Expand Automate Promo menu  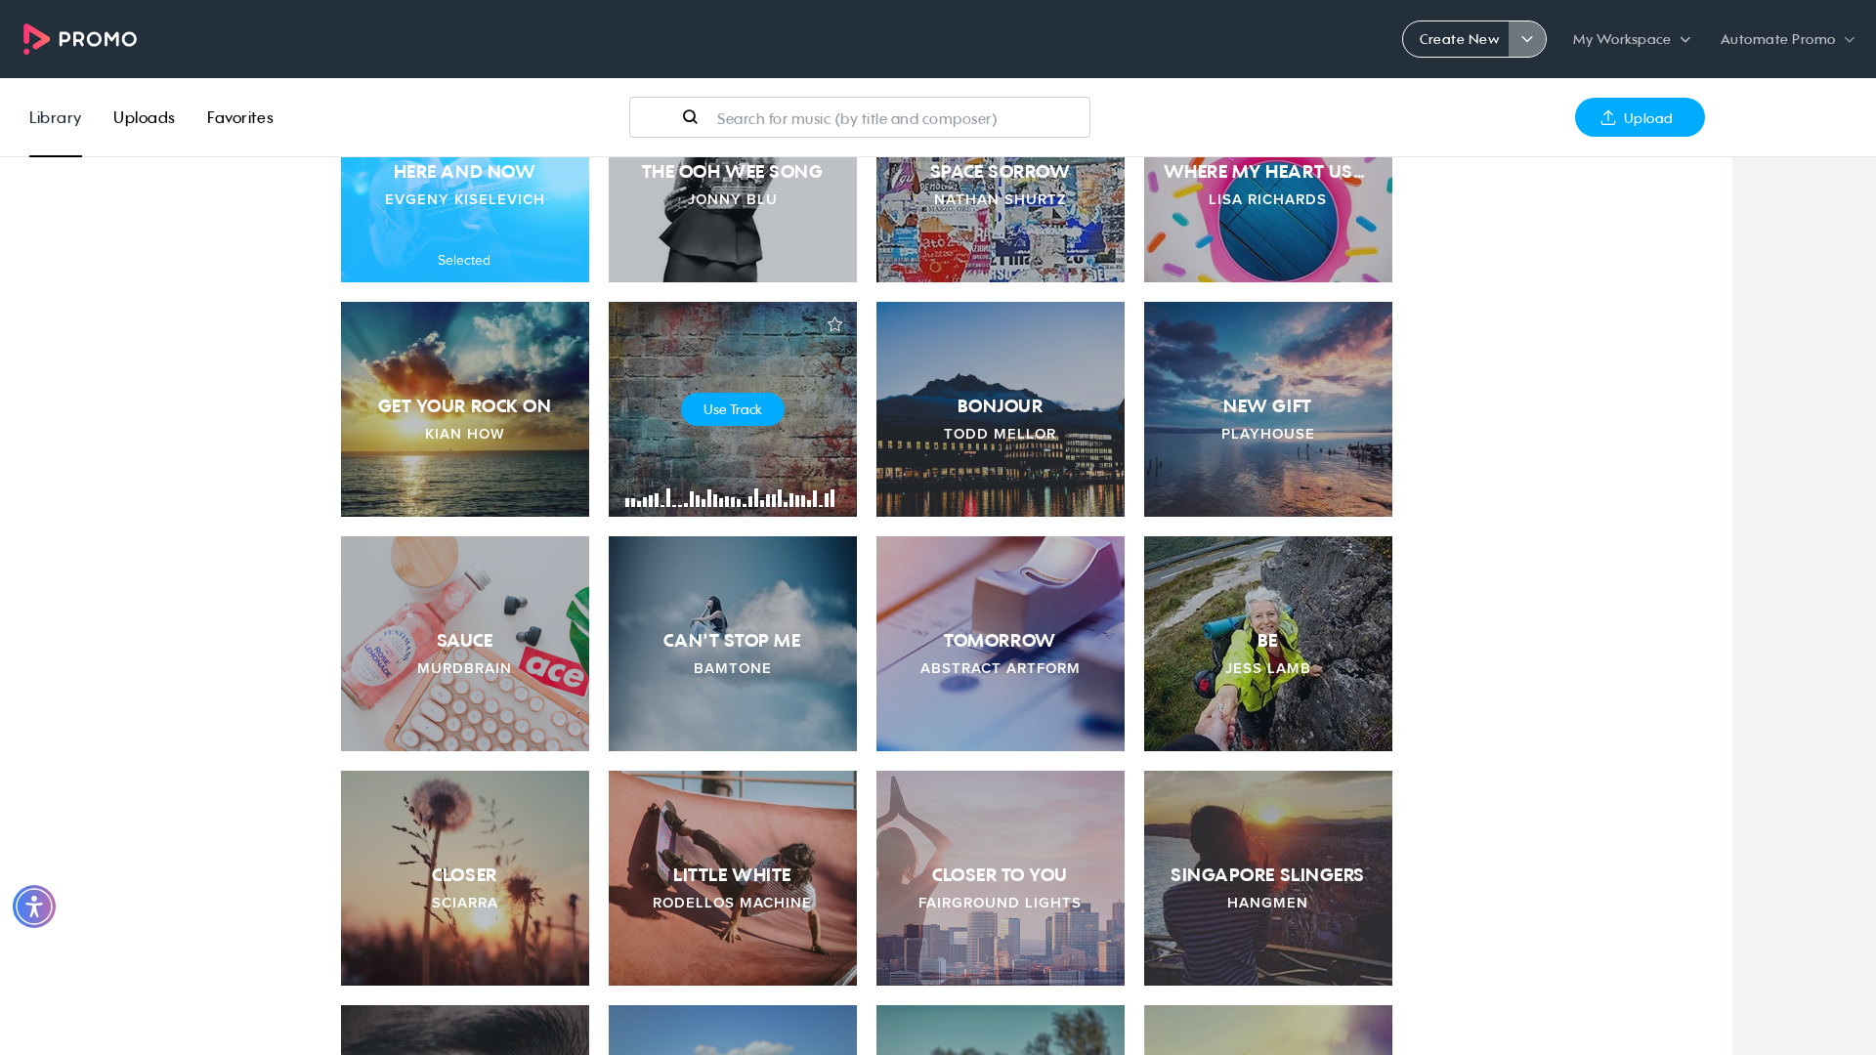point(1787,39)
